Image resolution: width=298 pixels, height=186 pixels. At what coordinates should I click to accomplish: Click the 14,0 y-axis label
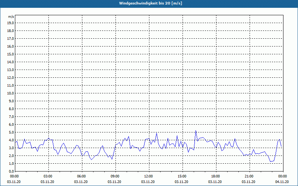coord(11,62)
